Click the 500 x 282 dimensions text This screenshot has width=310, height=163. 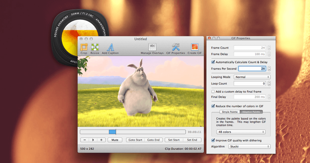(87, 149)
